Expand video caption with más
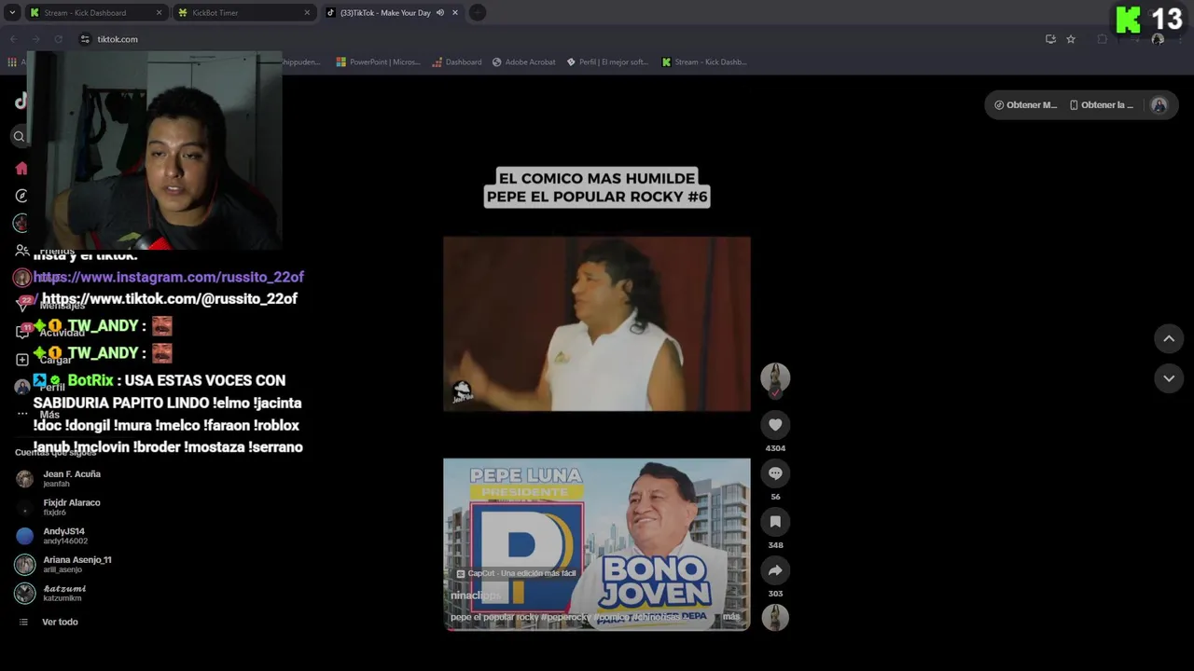This screenshot has width=1194, height=671. click(731, 617)
